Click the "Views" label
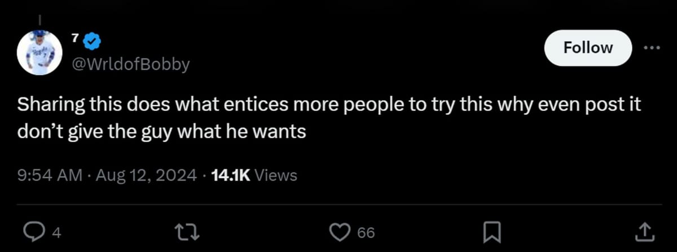Viewport: 677px width, 252px height. (276, 175)
